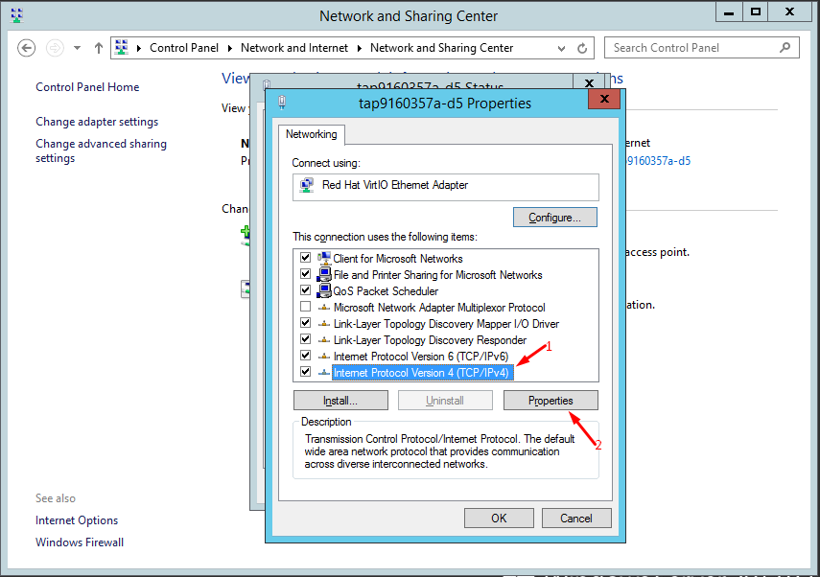Click the File and Printer Sharing icon
The image size is (820, 577).
point(324,274)
